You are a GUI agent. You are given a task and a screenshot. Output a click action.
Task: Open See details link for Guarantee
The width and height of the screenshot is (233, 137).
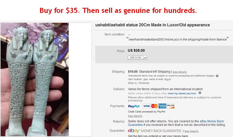click(191, 131)
